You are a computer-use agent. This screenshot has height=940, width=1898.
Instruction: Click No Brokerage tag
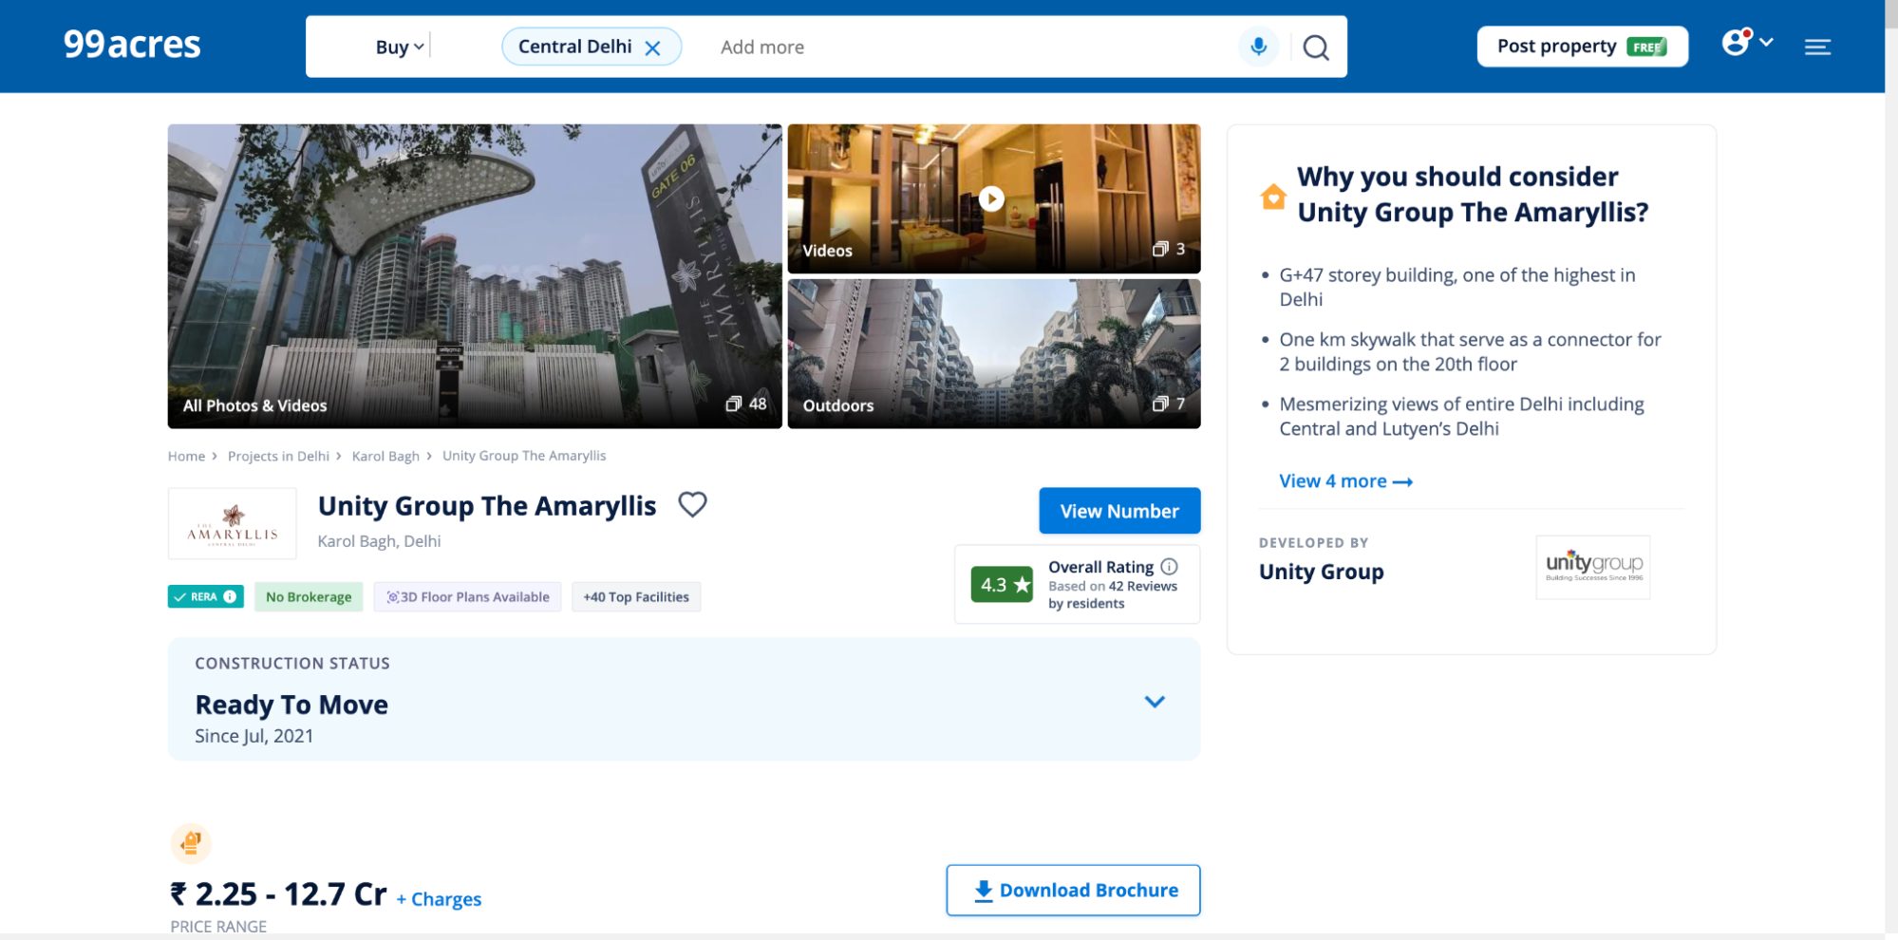tap(309, 596)
